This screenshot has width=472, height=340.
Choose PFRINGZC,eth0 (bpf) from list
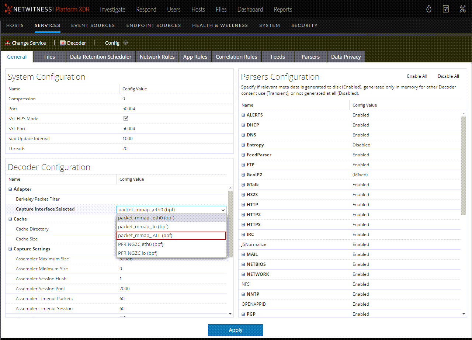tap(171, 244)
